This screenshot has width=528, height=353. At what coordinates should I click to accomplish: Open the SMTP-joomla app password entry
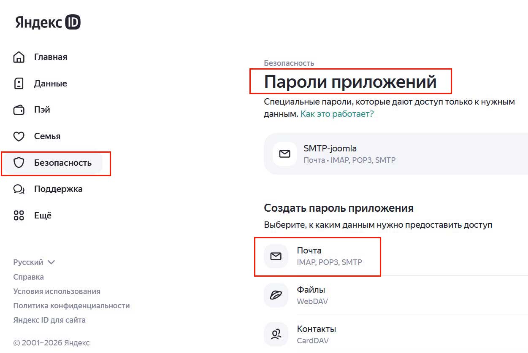coord(396,154)
